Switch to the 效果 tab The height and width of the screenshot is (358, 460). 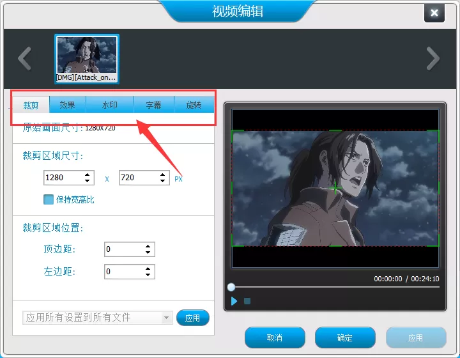[68, 105]
